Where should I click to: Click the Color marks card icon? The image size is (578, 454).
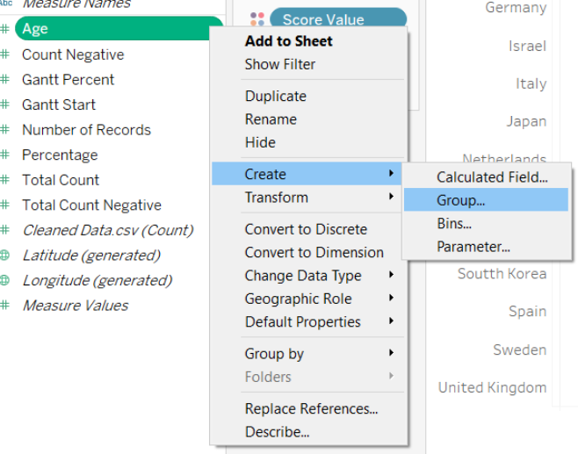256,19
